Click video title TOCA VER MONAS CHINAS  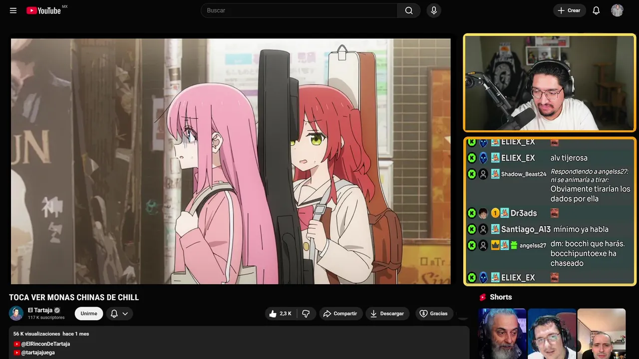click(x=74, y=298)
